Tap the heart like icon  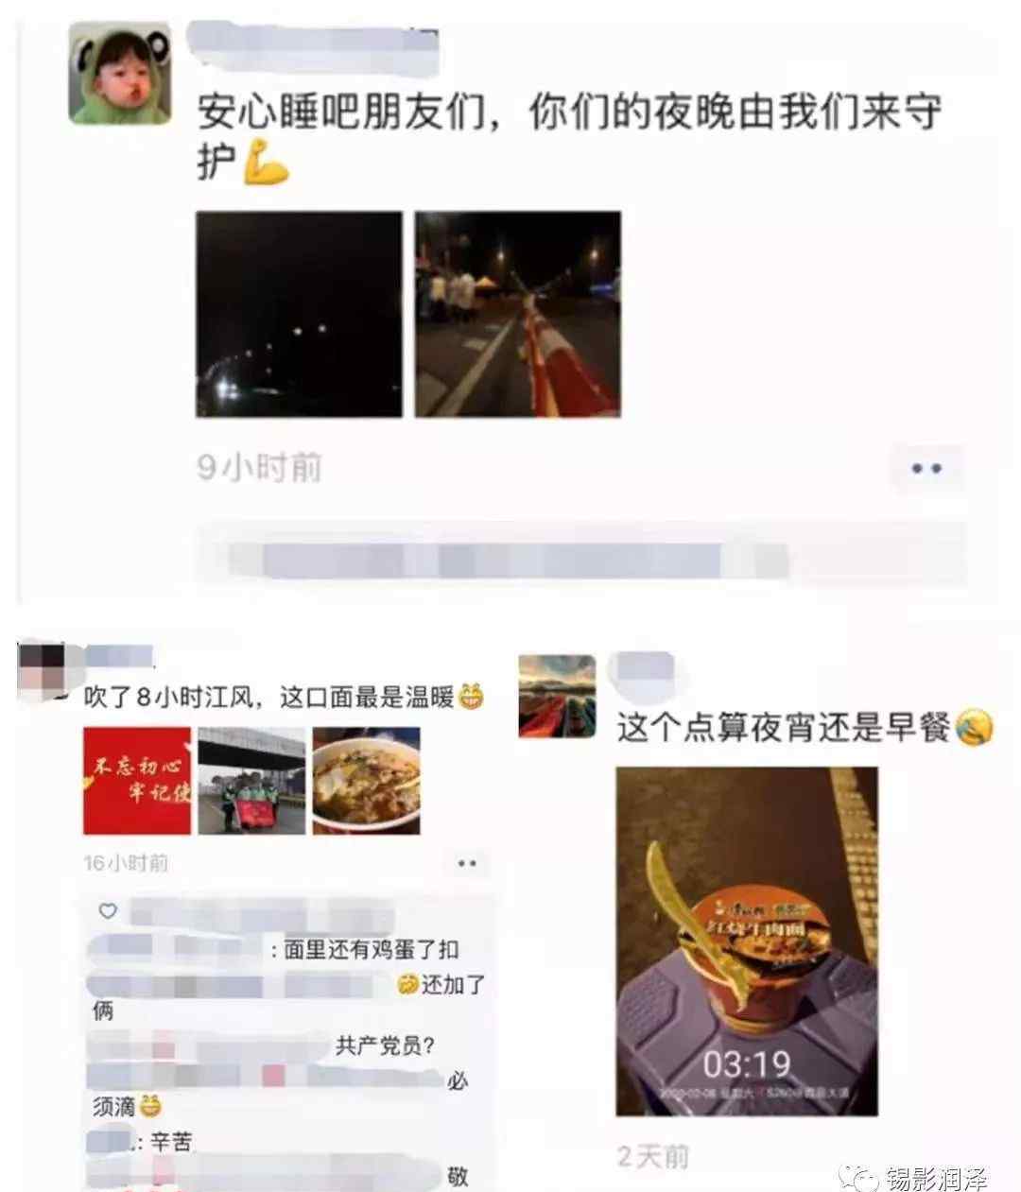click(x=108, y=910)
